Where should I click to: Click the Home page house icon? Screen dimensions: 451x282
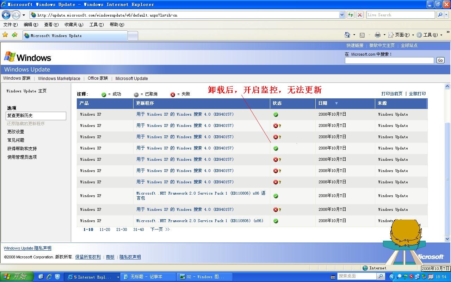point(347,35)
